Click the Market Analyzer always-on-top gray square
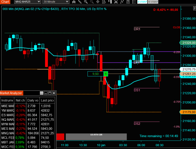 coord(41,93)
